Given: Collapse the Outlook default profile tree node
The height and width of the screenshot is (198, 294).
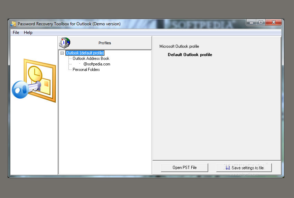Looking at the screenshot, I should click(x=62, y=53).
